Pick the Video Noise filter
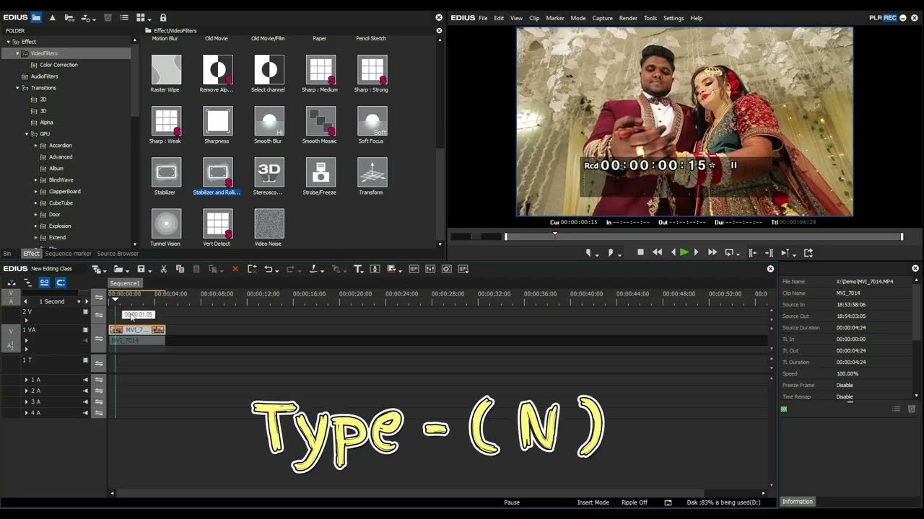This screenshot has width=924, height=519. [x=269, y=223]
